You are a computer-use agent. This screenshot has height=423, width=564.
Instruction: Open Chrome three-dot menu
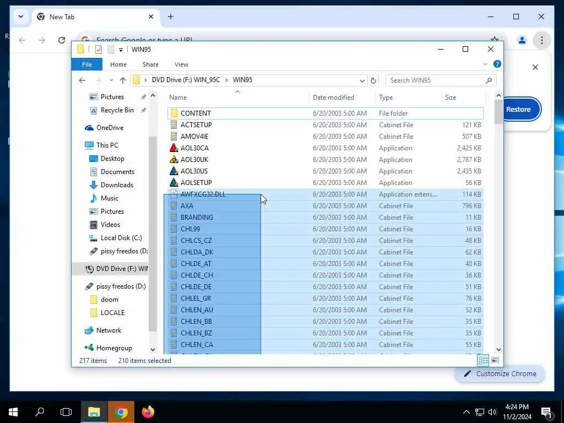click(542, 40)
